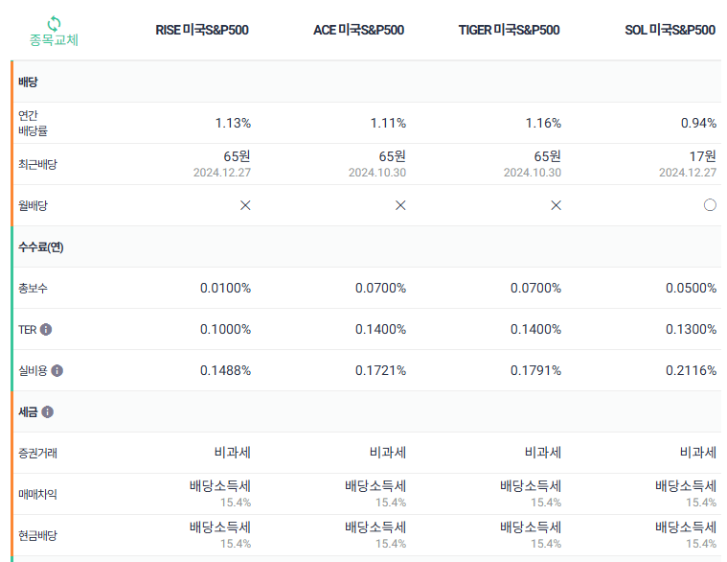Click SOL 현금배당 배당소득세 cell
Viewport: 727px width, 562px height.
coord(686,535)
